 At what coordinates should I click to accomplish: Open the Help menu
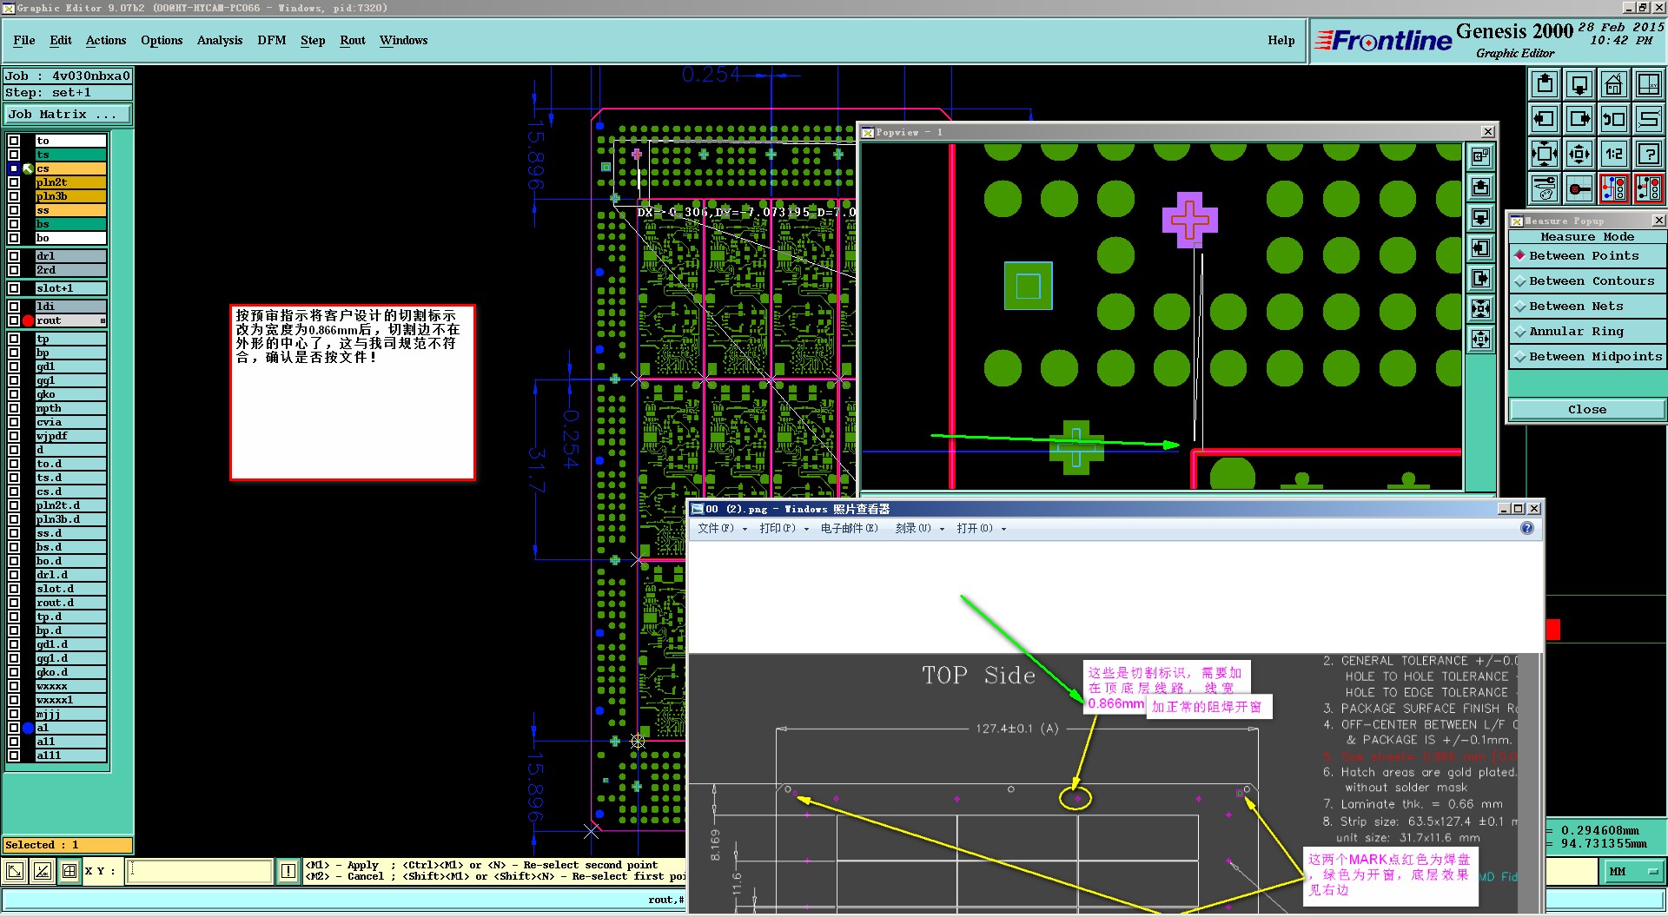[x=1281, y=41]
